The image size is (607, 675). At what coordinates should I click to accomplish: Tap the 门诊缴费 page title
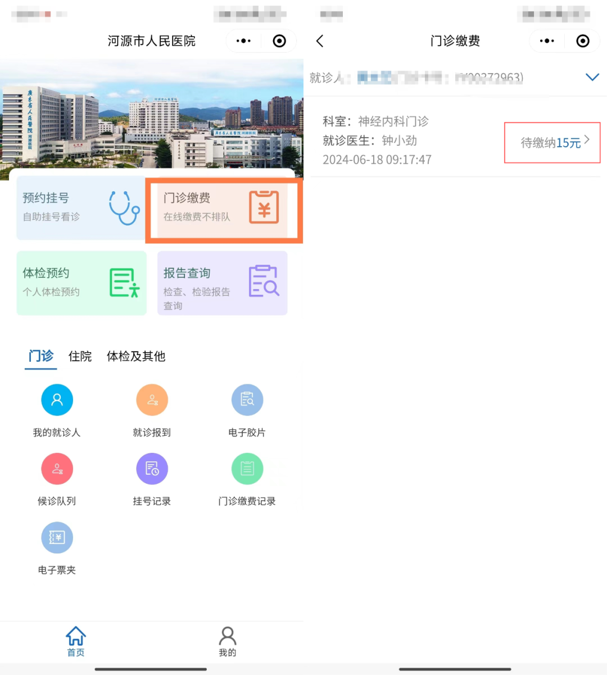(x=455, y=41)
